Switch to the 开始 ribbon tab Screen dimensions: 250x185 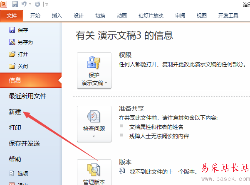(35, 16)
